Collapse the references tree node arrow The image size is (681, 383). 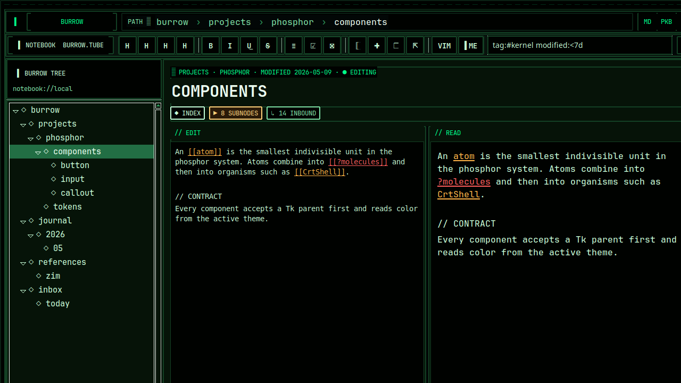pos(23,263)
